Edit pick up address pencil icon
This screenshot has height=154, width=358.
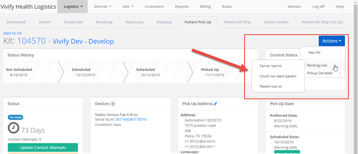coord(215,104)
